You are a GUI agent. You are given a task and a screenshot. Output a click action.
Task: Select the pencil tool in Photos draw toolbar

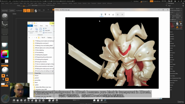coord(105,14)
